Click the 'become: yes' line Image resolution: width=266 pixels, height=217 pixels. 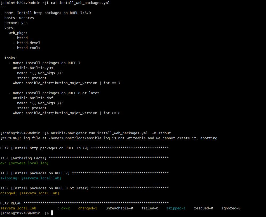pyautogui.click(x=16, y=23)
